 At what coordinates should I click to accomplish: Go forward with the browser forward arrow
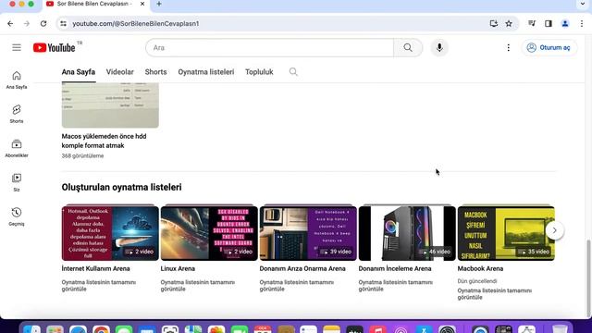pyautogui.click(x=27, y=23)
